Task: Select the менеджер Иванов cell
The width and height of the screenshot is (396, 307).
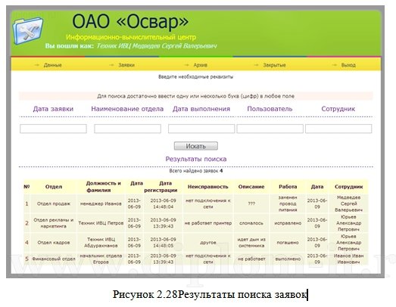Action: tap(101, 203)
